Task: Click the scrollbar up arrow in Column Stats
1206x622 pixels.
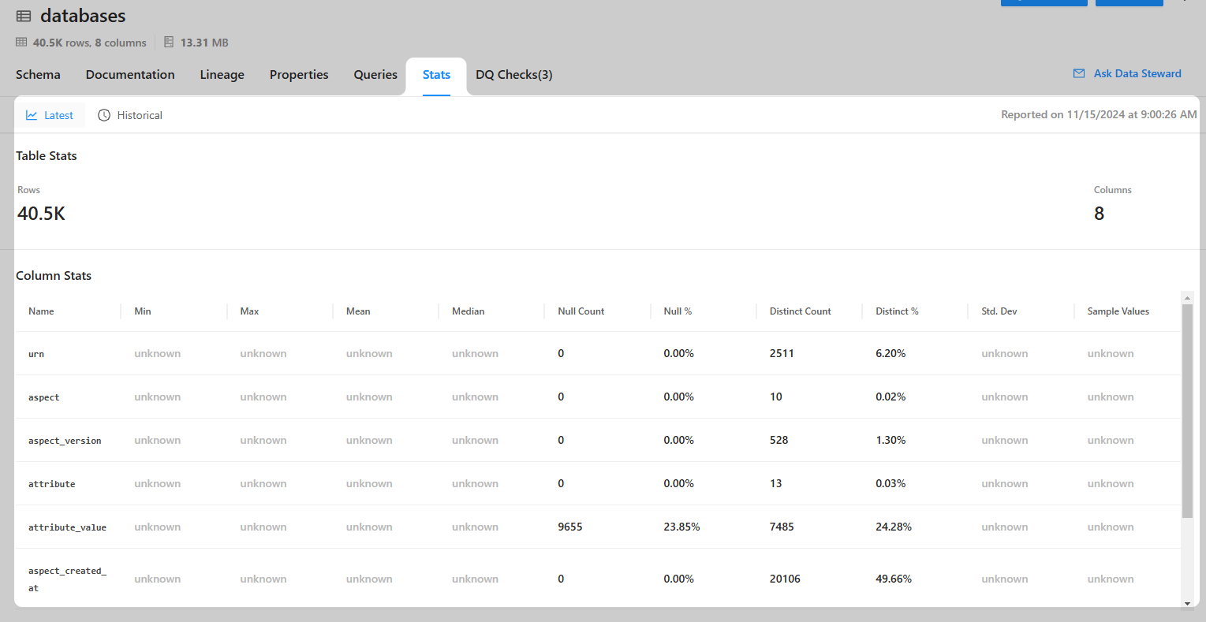Action: click(1187, 298)
